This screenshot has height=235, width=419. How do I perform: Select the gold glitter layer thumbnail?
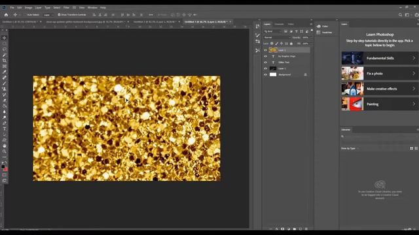tap(273, 50)
